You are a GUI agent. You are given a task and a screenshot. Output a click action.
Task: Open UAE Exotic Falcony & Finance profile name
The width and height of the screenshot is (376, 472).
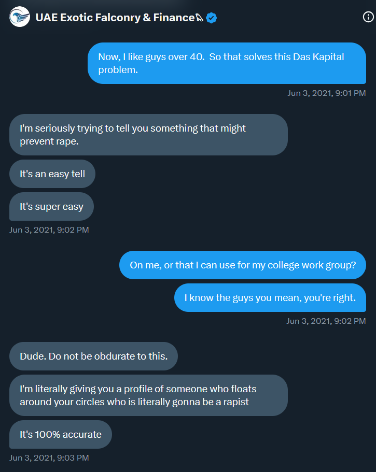115,18
